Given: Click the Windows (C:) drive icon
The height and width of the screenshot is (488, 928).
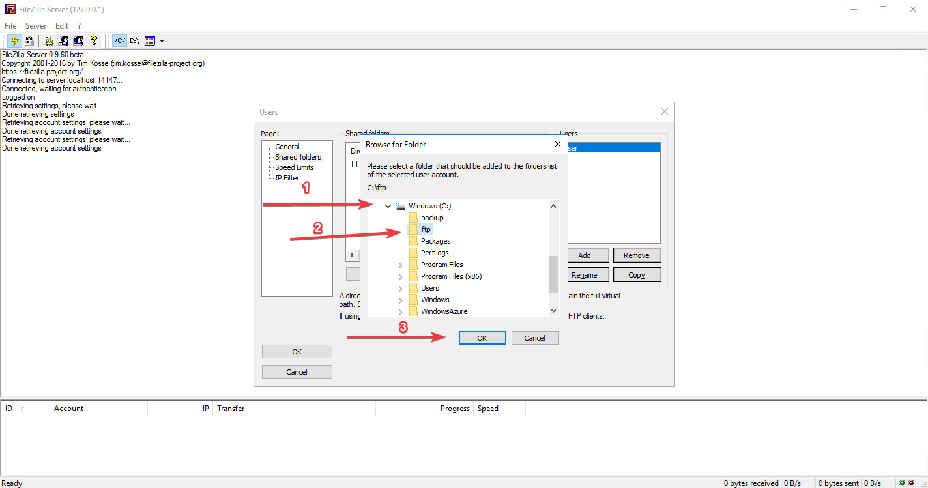Looking at the screenshot, I should [400, 206].
